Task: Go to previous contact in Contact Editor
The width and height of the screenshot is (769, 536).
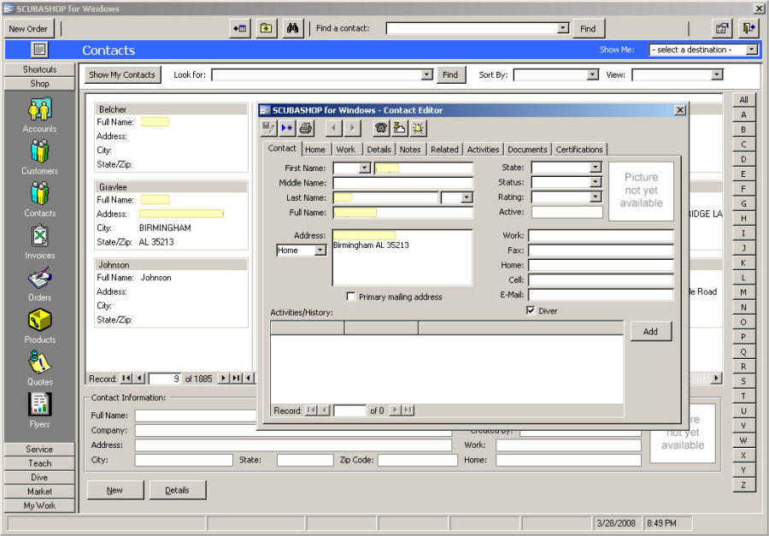Action: click(334, 128)
